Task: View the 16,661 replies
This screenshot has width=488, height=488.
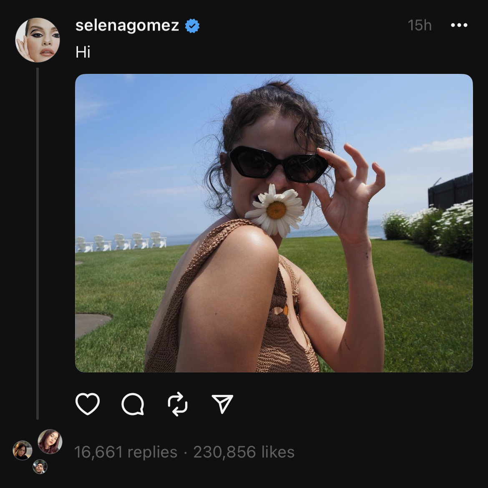Action: 126,452
